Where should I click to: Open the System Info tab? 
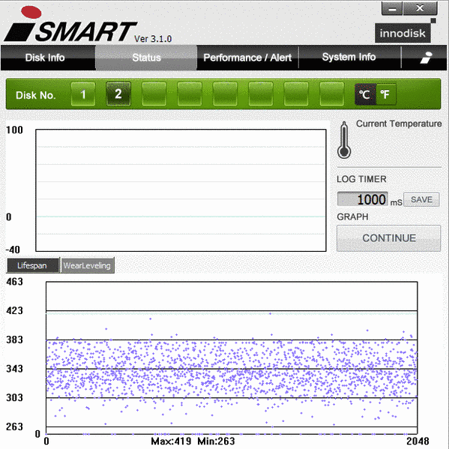(x=349, y=58)
